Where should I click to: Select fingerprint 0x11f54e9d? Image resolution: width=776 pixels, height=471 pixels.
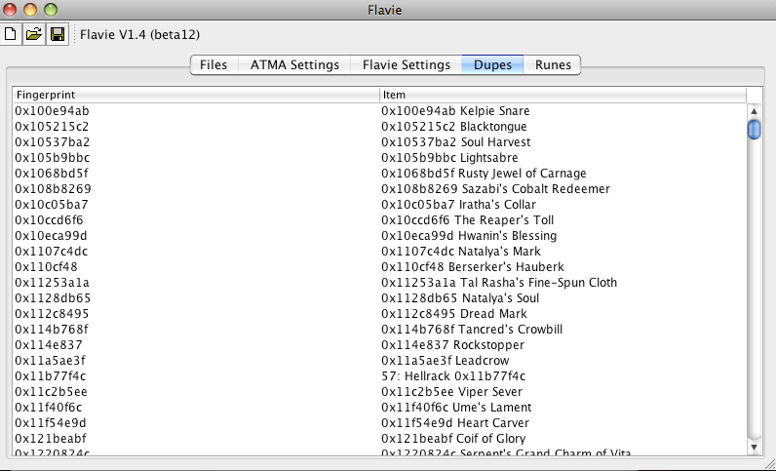click(51, 423)
